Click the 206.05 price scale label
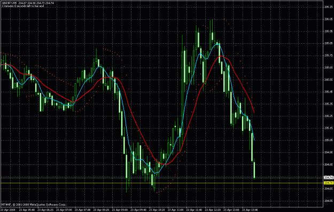 coord(329,19)
